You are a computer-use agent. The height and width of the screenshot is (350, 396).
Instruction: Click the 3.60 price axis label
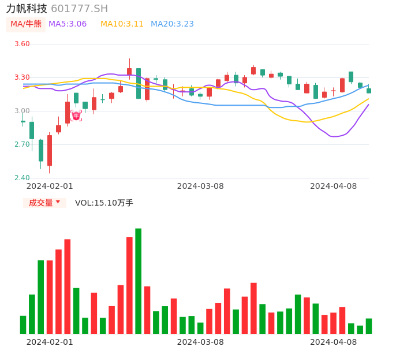22,44
